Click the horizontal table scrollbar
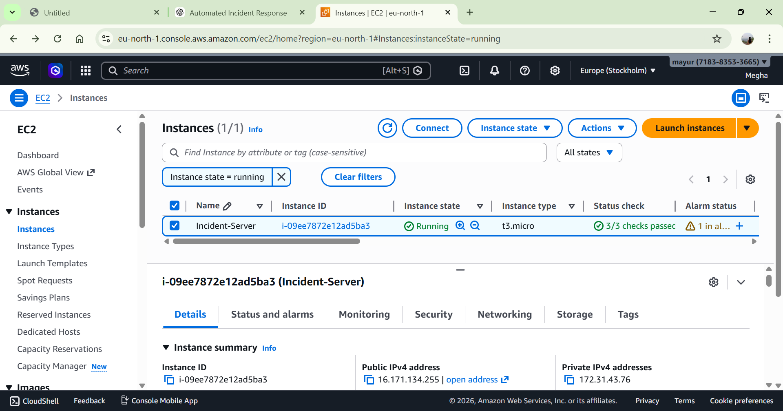Image resolution: width=783 pixels, height=411 pixels. pos(266,241)
